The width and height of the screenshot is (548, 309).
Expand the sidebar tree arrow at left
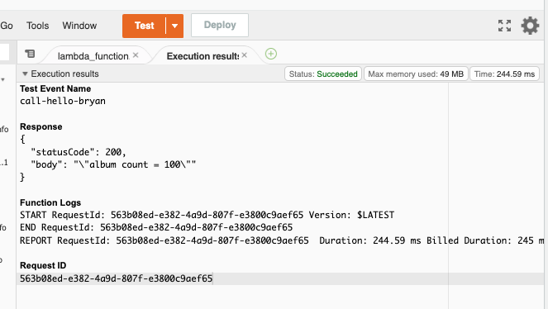click(x=2, y=79)
